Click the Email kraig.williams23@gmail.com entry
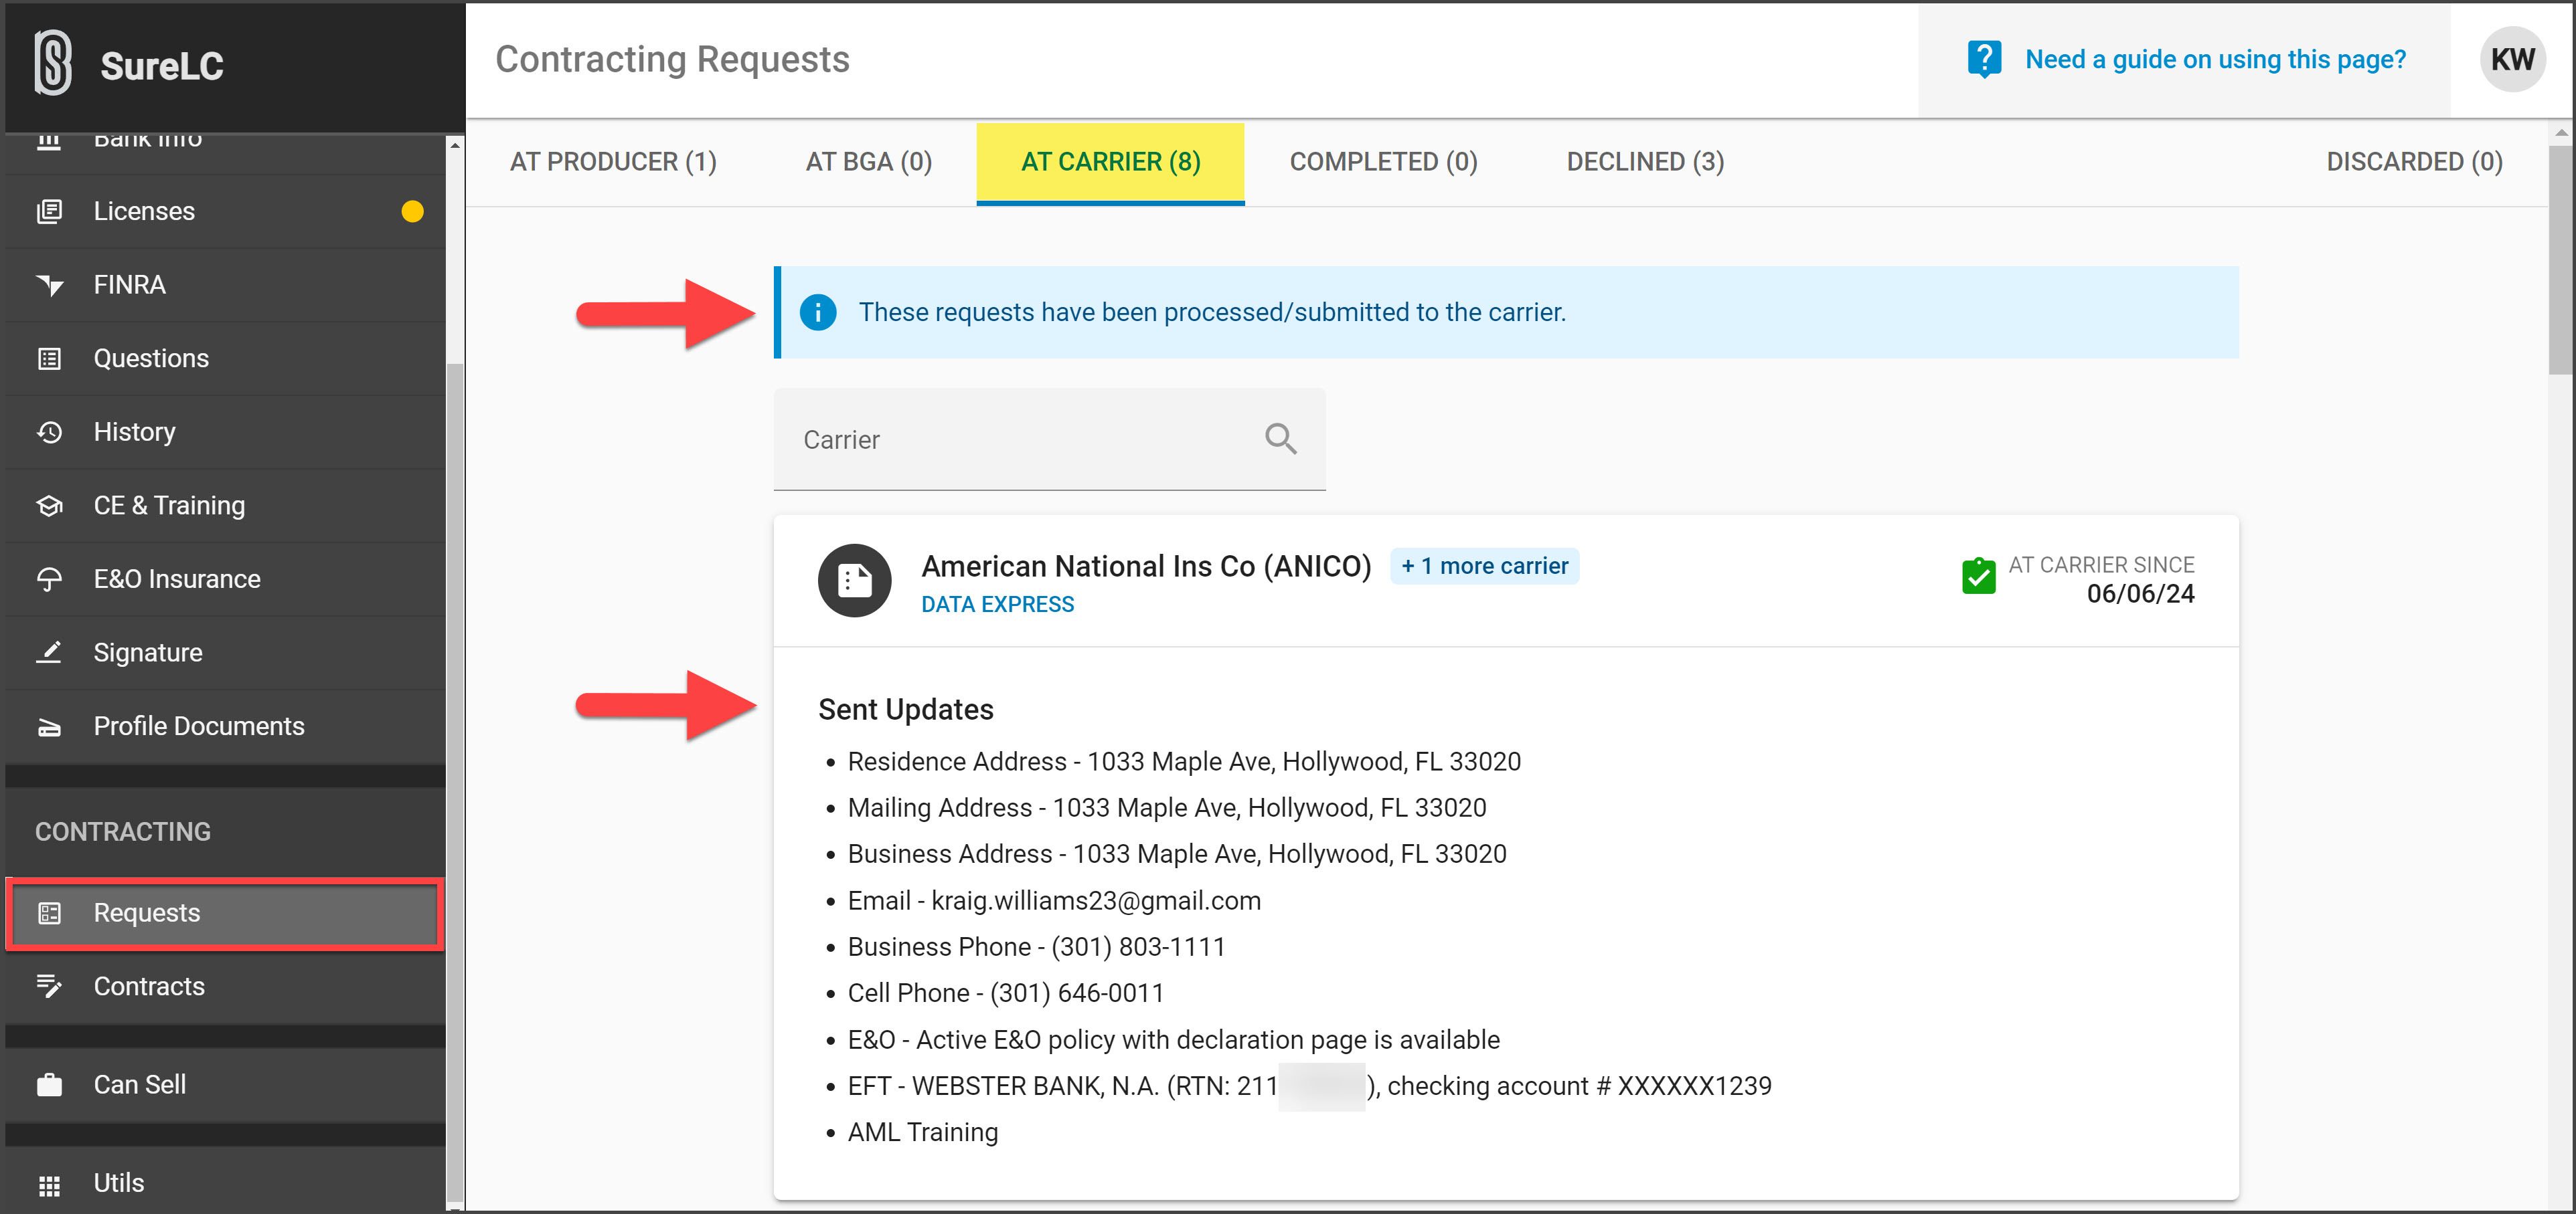The height and width of the screenshot is (1214, 2576). tap(1054, 900)
